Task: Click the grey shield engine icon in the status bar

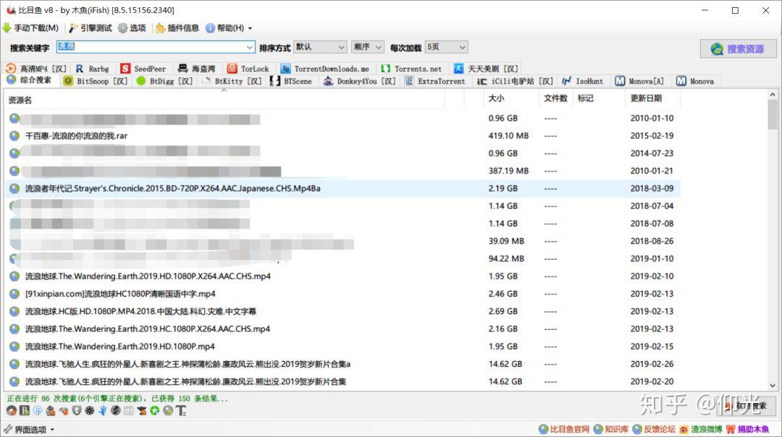Action: [x=76, y=410]
